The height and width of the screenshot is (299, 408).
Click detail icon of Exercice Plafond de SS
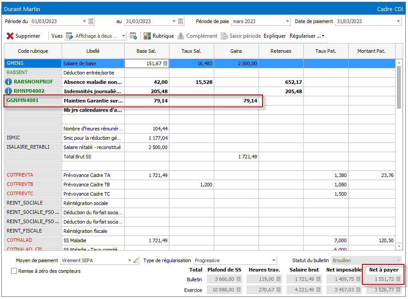point(239,290)
